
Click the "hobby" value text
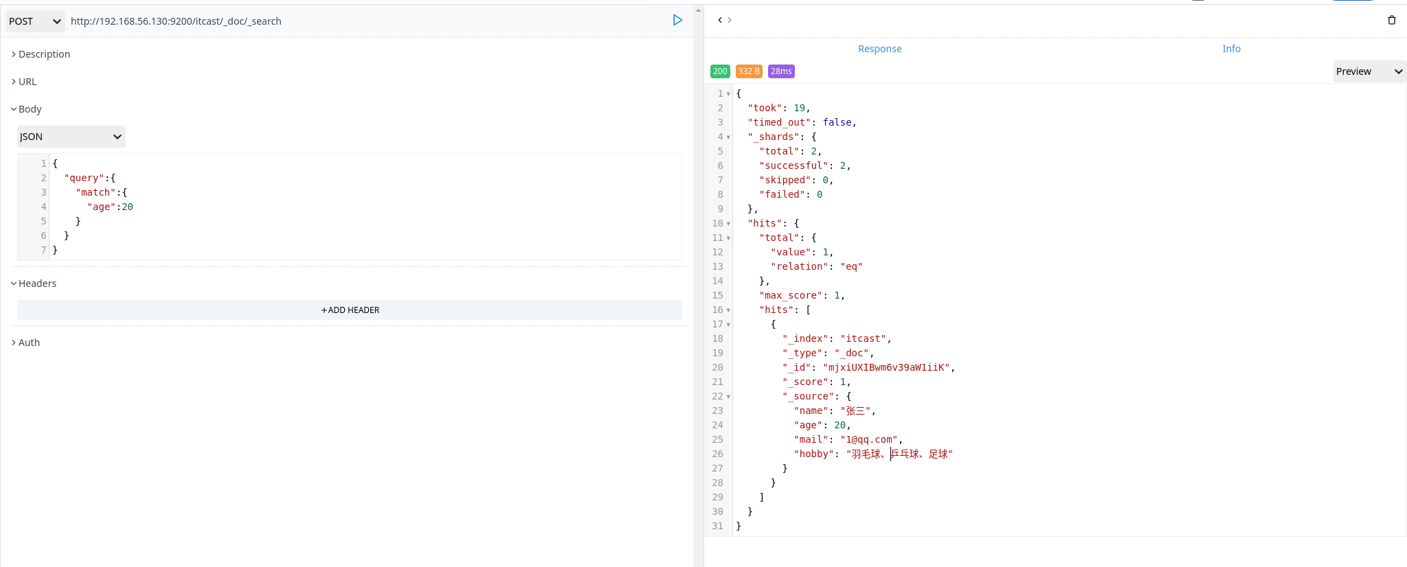pyautogui.click(x=899, y=454)
